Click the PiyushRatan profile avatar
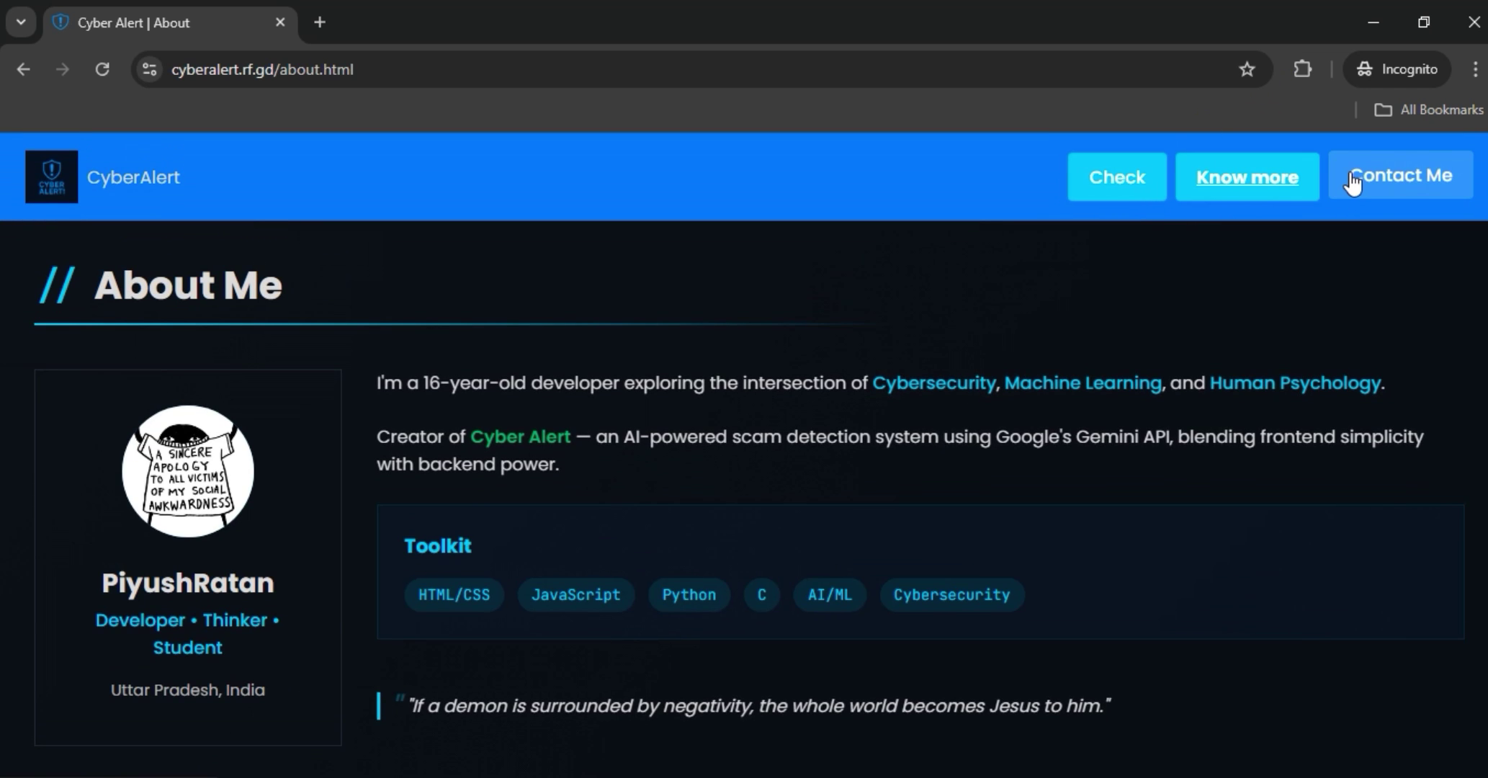The height and width of the screenshot is (778, 1488). pos(188,471)
